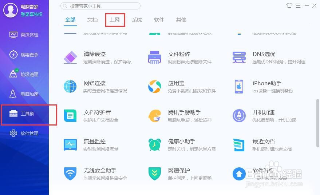Click description 免费下载热门游戏和软件
320x195 pixels.
coord(192,91)
